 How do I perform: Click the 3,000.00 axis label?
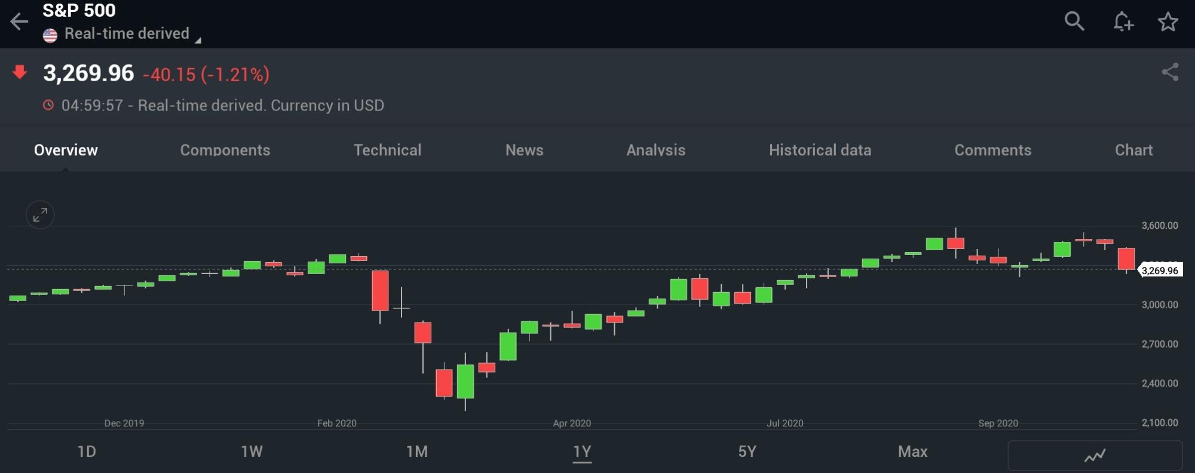[1160, 305]
